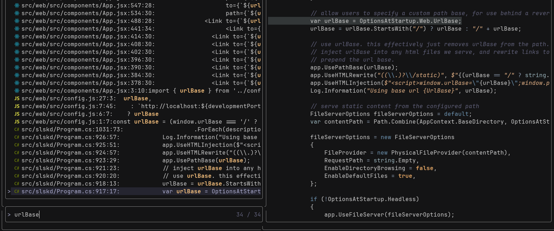Click React icon beside App.jsx:3:10 import result
Image resolution: width=554 pixels, height=231 pixels.
coord(17,91)
